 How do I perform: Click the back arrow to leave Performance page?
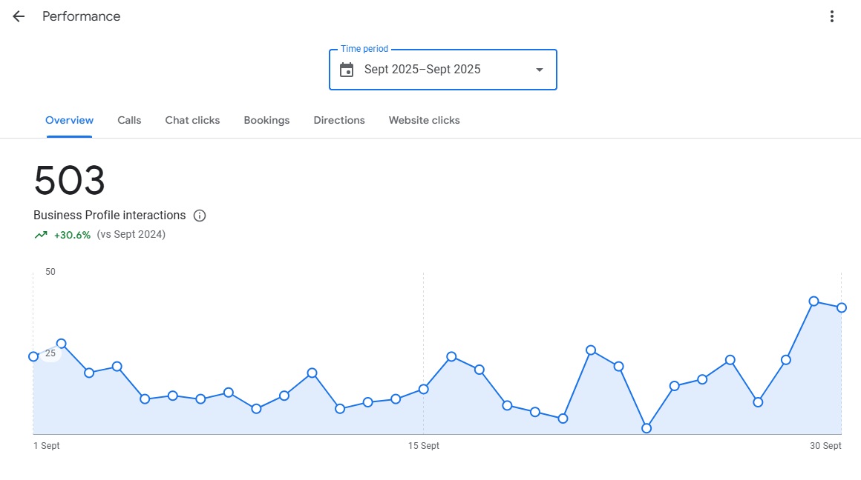point(18,16)
